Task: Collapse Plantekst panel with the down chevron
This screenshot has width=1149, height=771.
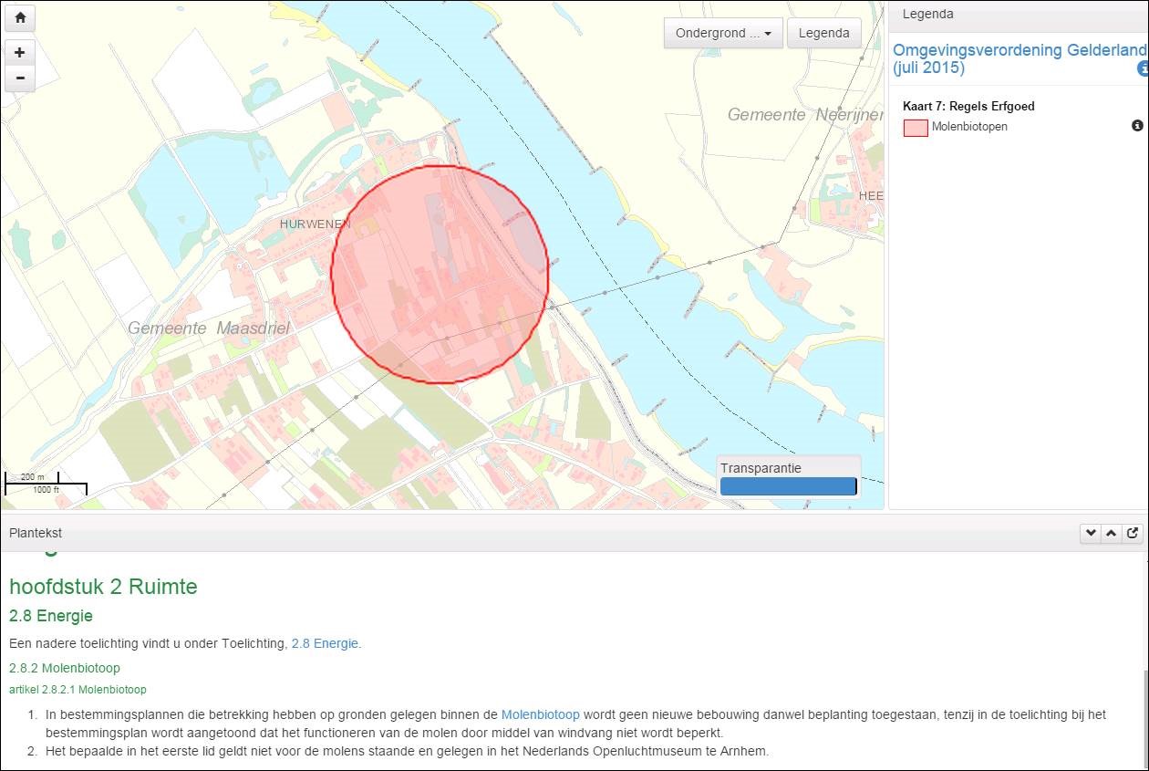Action: (x=1090, y=533)
